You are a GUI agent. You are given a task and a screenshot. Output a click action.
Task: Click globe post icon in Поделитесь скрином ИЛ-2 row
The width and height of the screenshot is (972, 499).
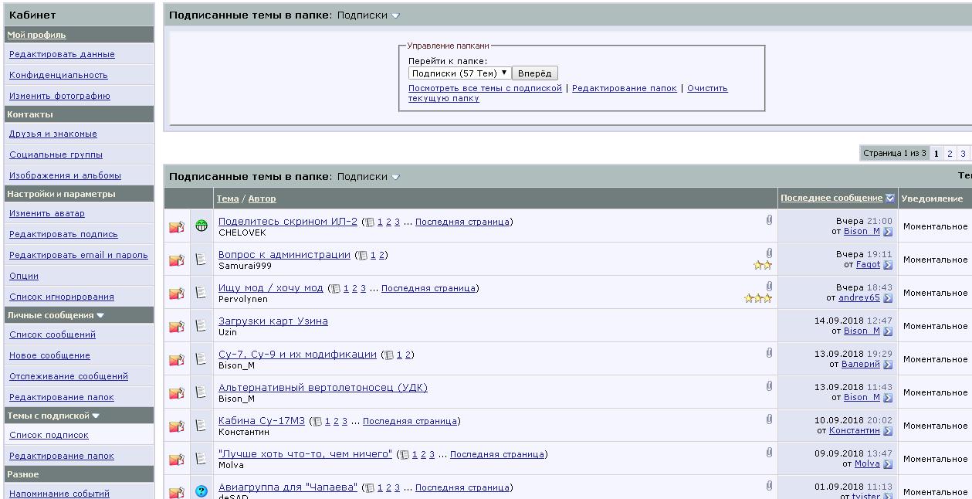202,226
